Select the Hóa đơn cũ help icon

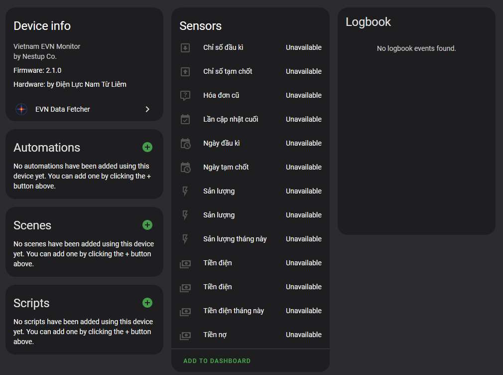pyautogui.click(x=185, y=95)
